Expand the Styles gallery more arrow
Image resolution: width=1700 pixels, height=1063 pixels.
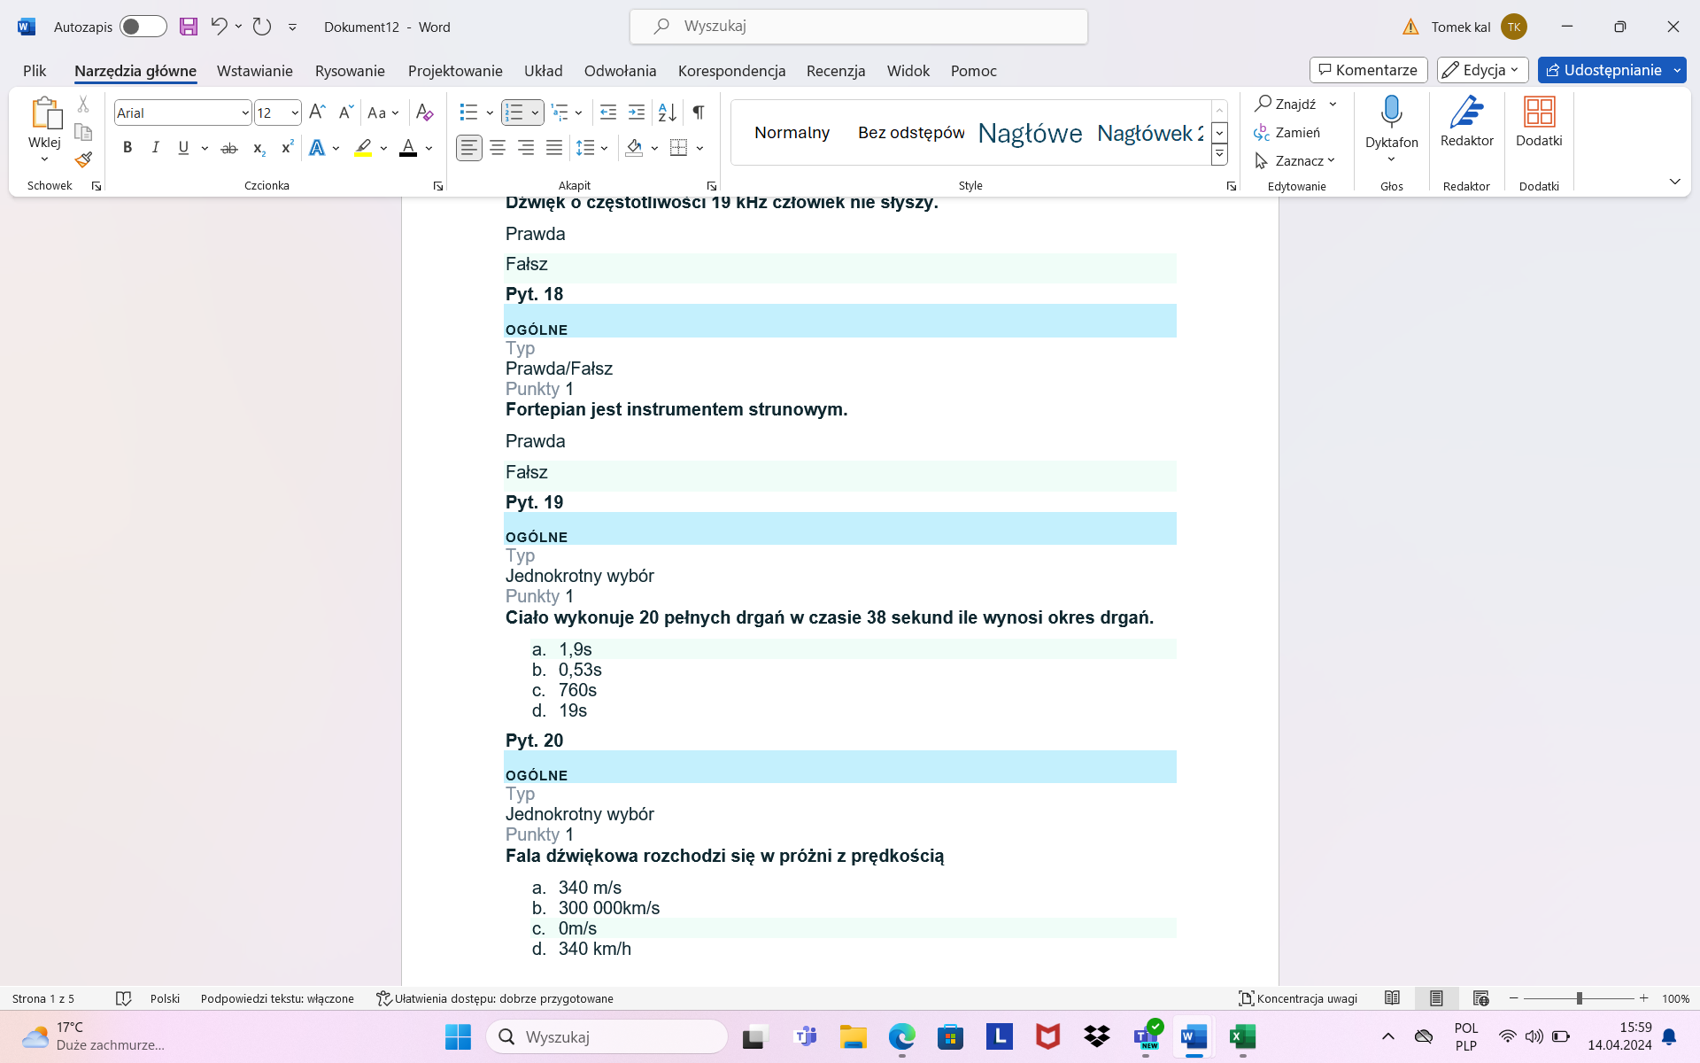1219,155
